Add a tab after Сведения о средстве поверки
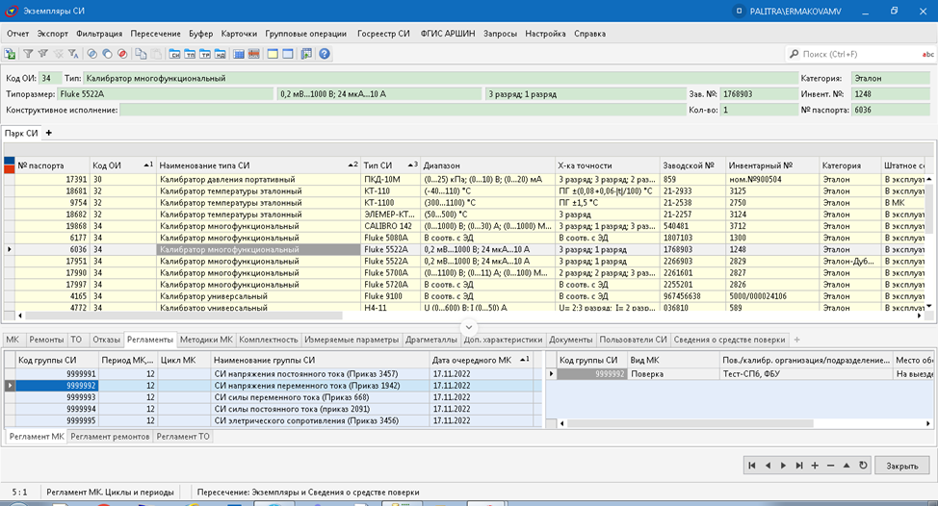Image resolution: width=938 pixels, height=506 pixels. pyautogui.click(x=796, y=340)
